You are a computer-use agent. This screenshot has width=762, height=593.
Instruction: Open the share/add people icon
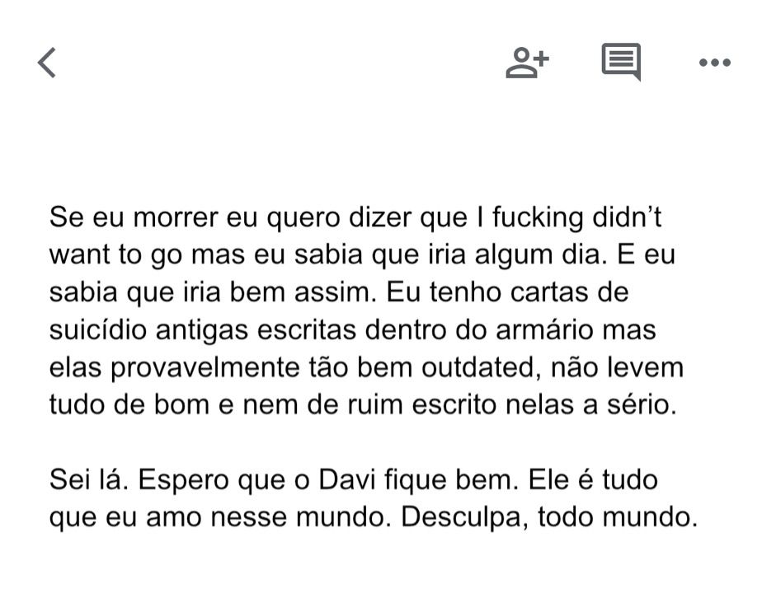[x=527, y=62]
